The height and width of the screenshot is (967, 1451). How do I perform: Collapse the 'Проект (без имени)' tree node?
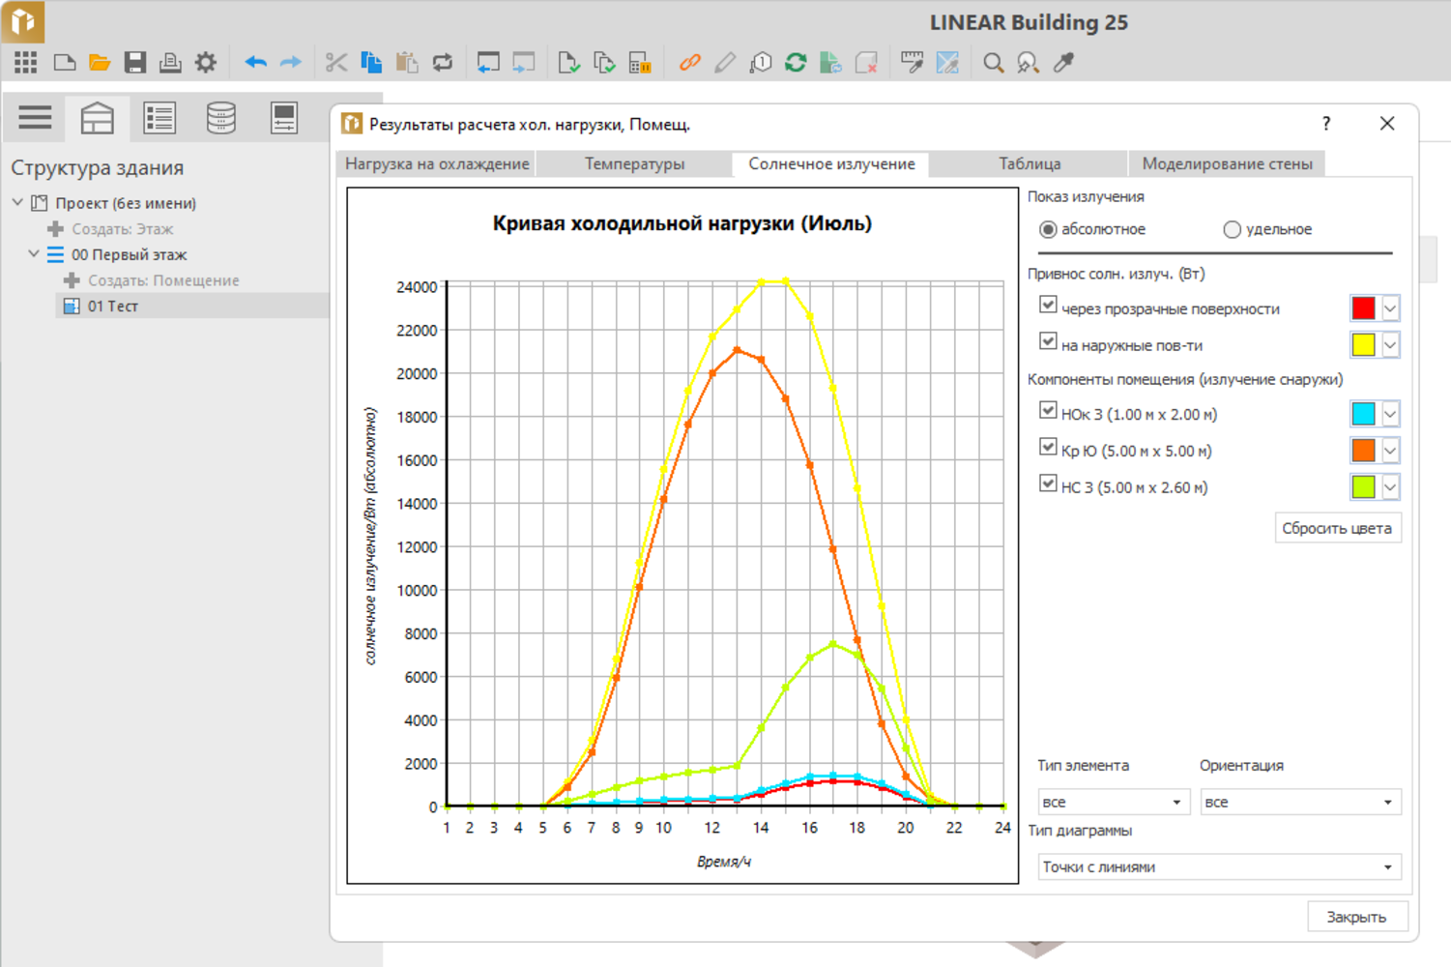tap(17, 203)
